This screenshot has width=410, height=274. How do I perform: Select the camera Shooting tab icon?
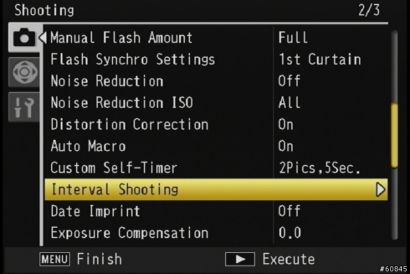coord(24,38)
